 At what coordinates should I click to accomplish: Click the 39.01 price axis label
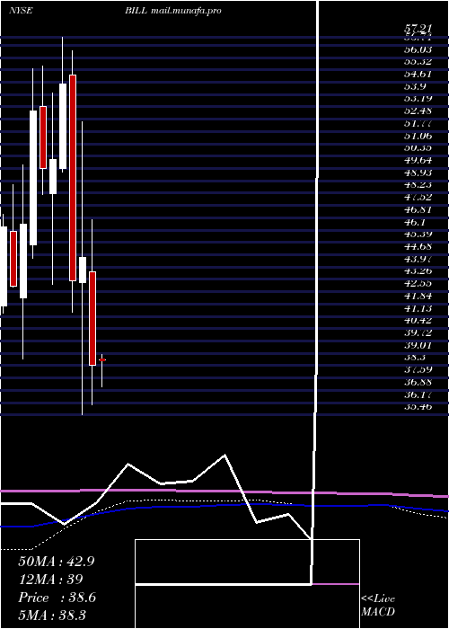[418, 345]
